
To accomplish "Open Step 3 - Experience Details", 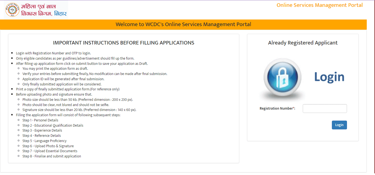I will (42, 130).
